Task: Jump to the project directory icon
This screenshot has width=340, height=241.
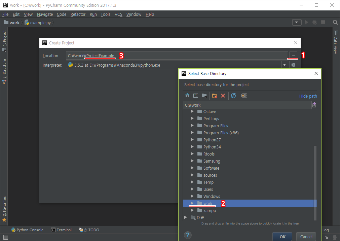Action: [204, 96]
